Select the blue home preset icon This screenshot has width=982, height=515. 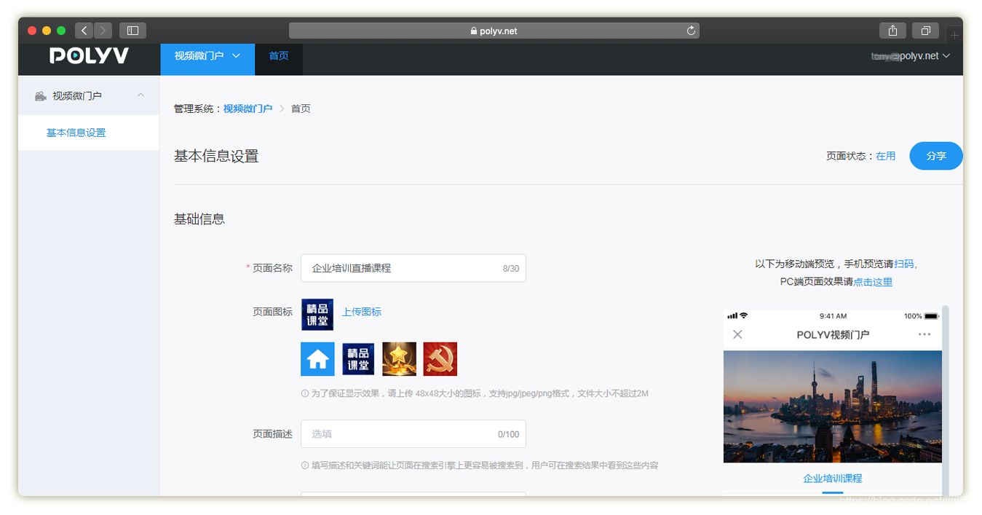[x=317, y=359]
